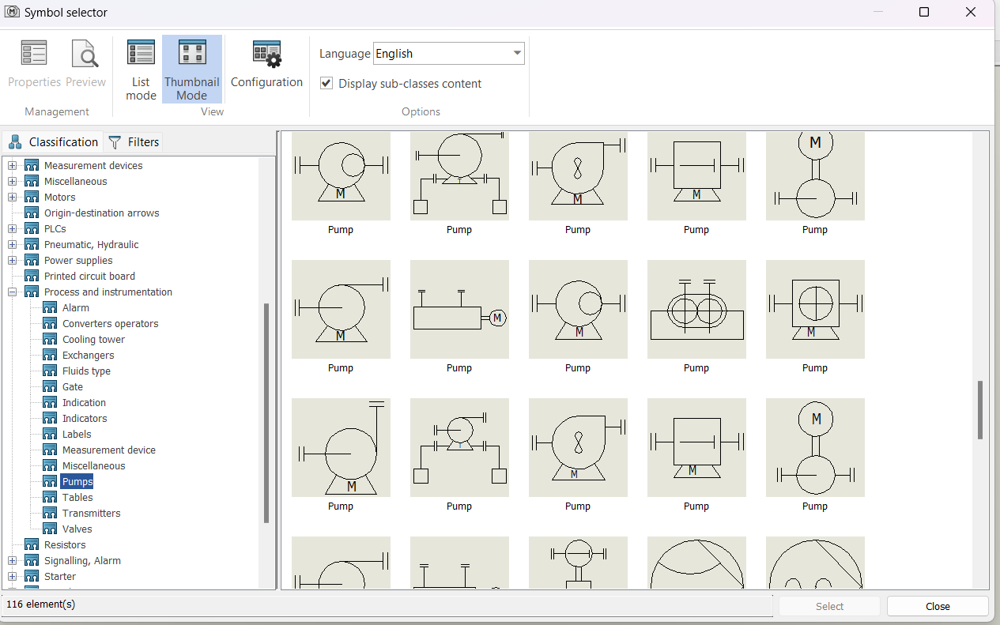Expand the Pneumatic, Hydraulic node
The image size is (1000, 625).
13,244
